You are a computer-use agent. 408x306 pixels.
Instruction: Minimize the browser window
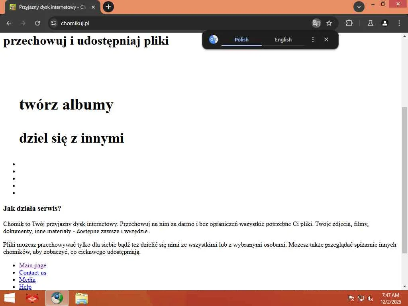point(373,4)
